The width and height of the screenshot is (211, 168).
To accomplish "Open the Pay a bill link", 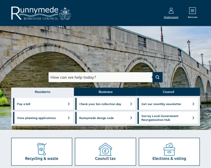I will pos(43,104).
